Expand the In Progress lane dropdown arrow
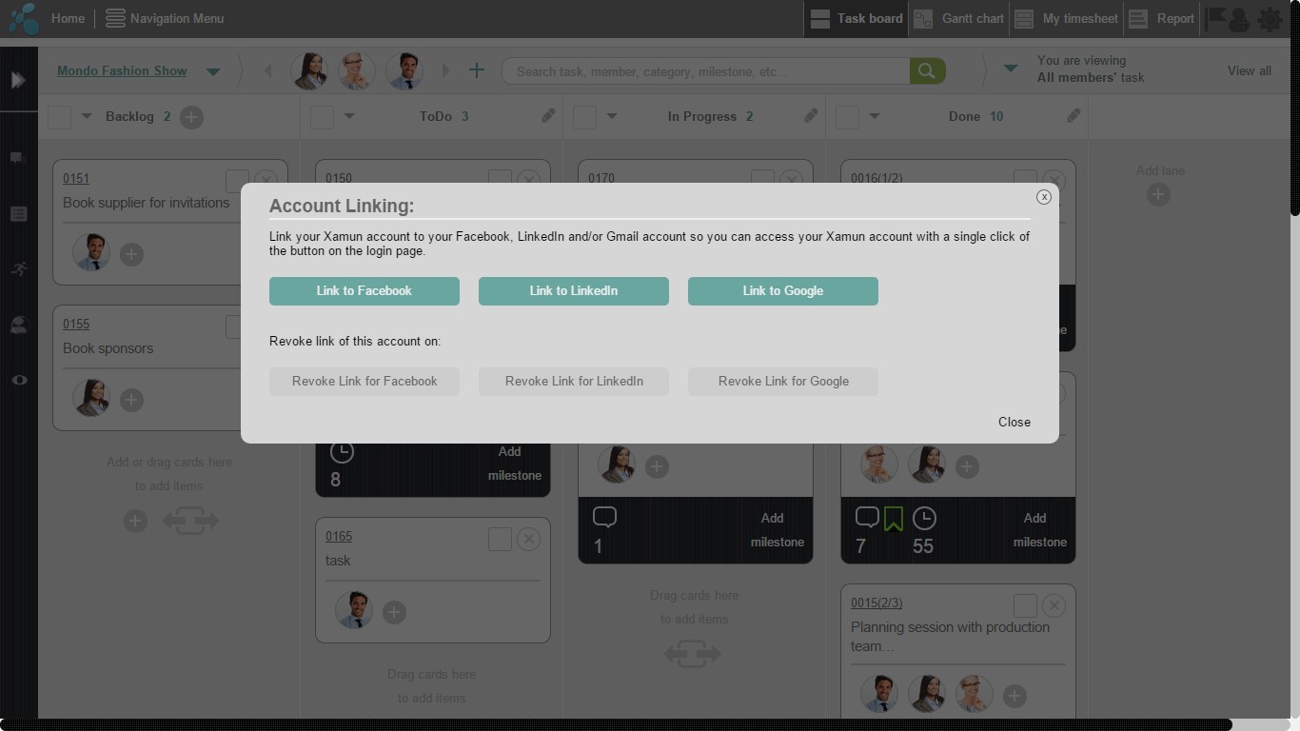 pyautogui.click(x=612, y=116)
